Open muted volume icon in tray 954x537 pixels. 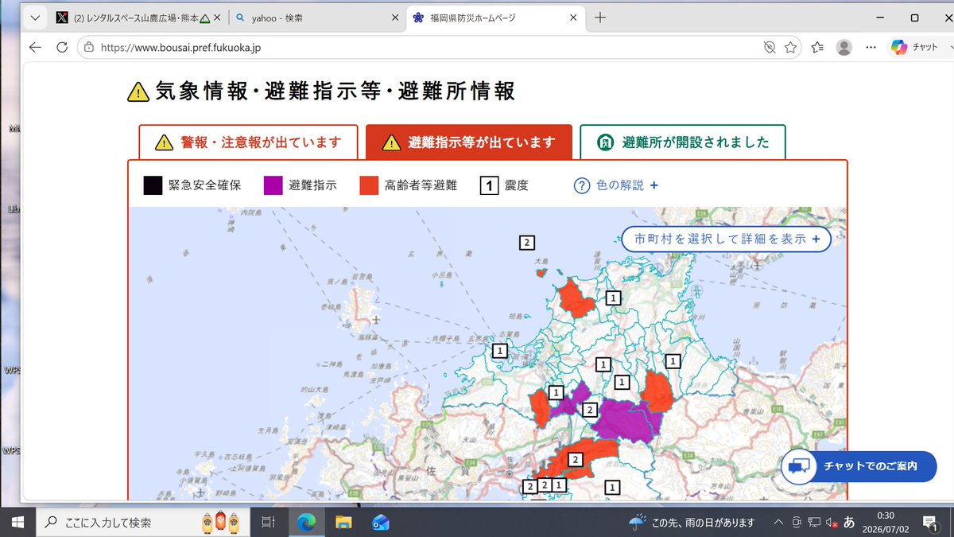tap(832, 522)
